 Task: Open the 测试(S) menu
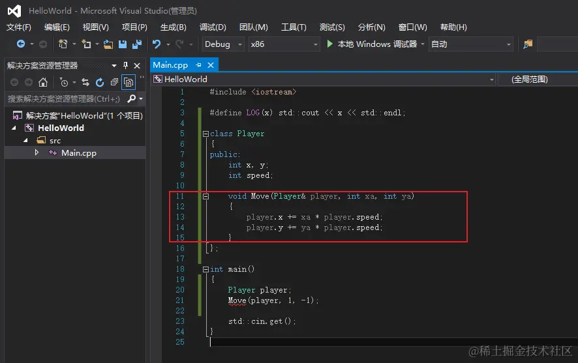[332, 27]
